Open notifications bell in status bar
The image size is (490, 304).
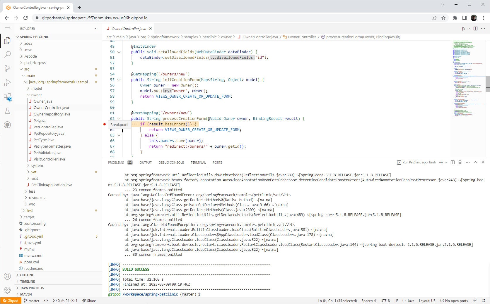coord(484,300)
